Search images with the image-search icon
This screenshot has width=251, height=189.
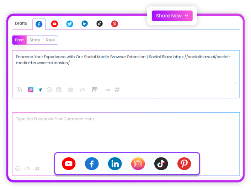(59, 90)
